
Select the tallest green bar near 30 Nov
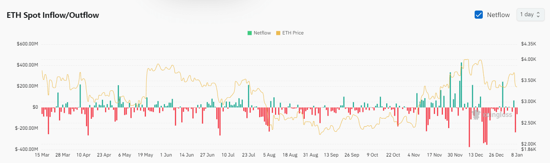[x=461, y=85]
